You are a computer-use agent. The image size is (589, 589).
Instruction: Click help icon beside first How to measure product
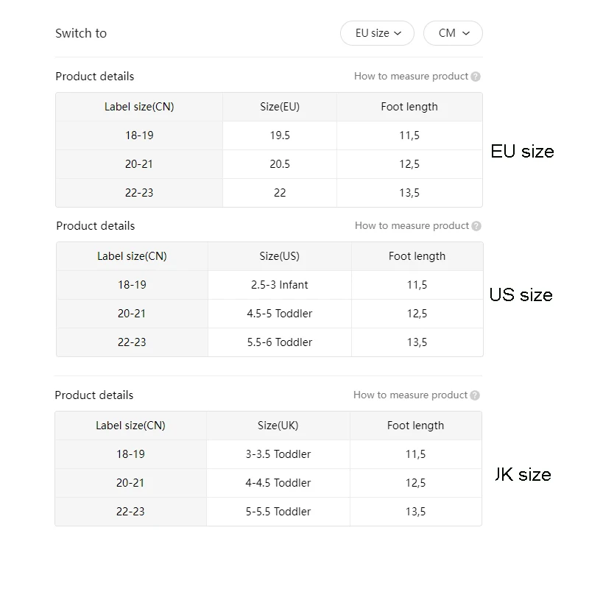[x=476, y=77]
